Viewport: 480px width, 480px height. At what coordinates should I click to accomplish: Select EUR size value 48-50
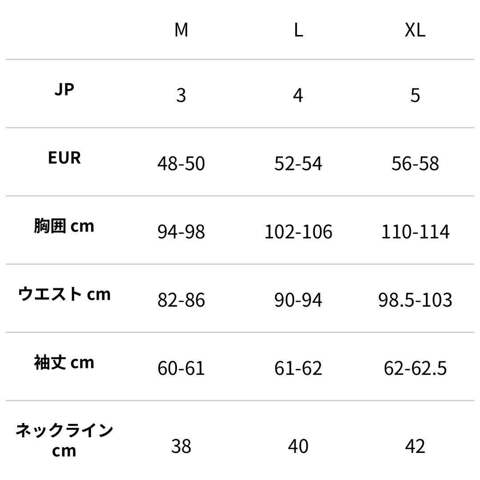click(181, 164)
